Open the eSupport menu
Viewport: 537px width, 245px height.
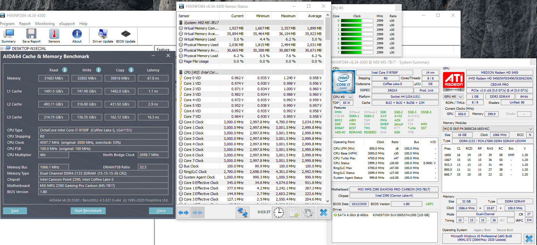coord(67,24)
